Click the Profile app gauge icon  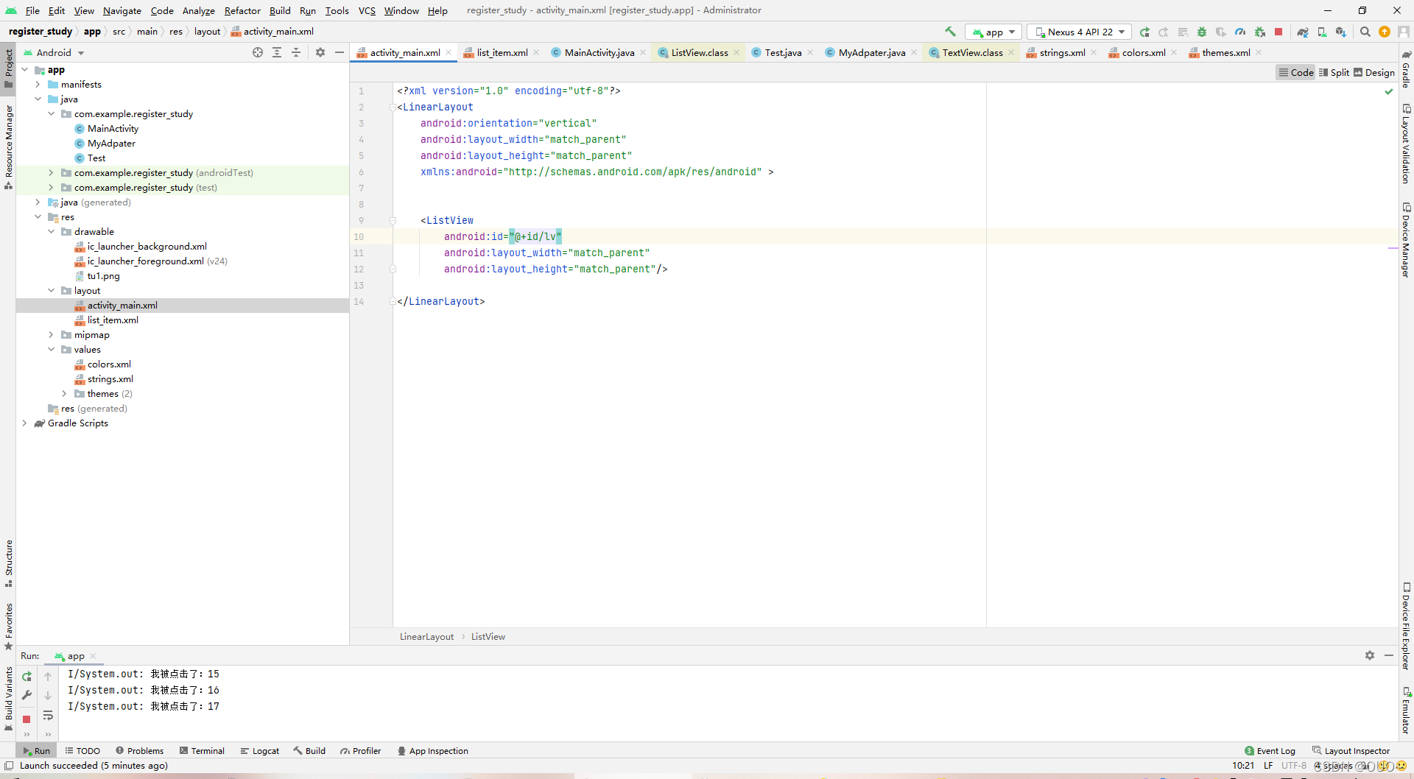tap(1240, 32)
